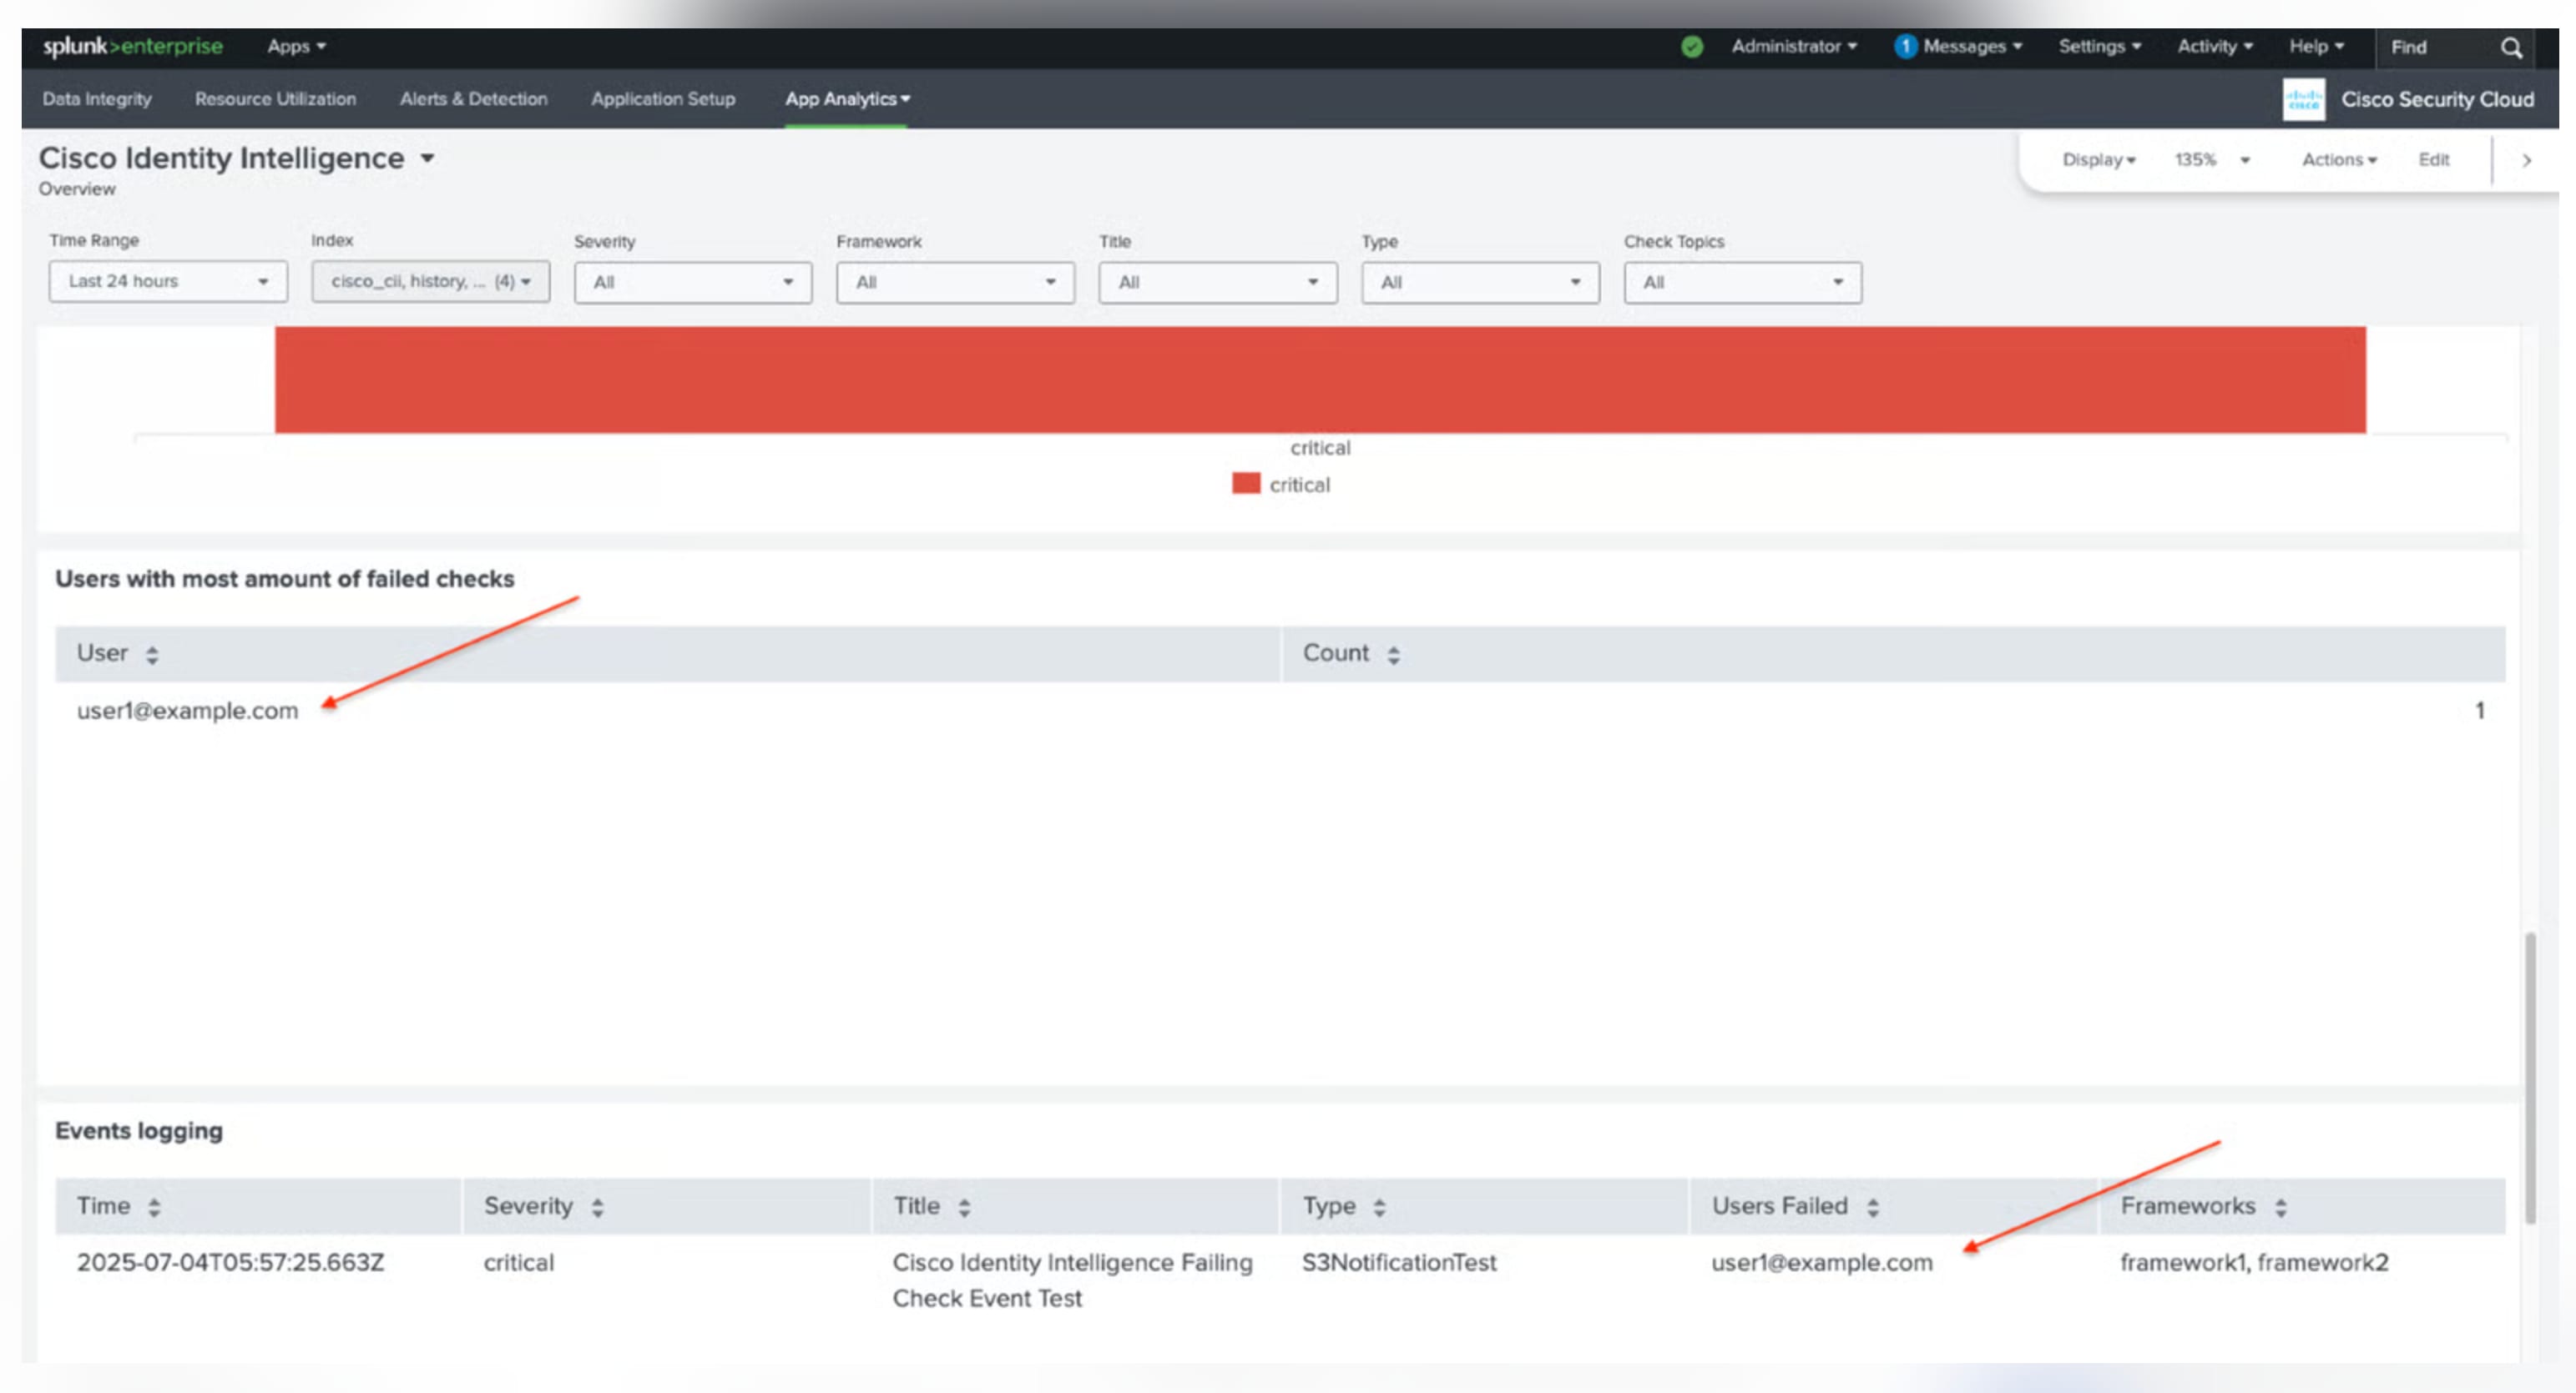Viewport: 2576px width, 1393px height.
Task: Expand the Cisco Identity Intelligence title menu
Action: (427, 158)
